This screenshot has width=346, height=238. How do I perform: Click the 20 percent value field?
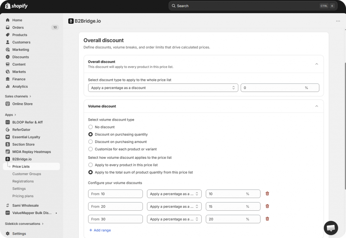(233, 219)
